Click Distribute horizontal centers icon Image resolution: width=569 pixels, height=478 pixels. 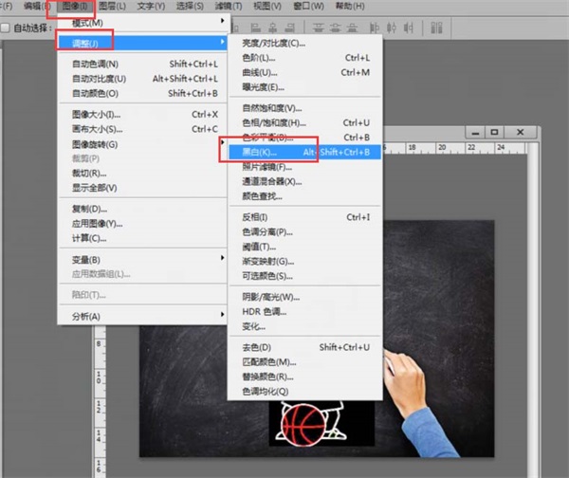[391, 28]
